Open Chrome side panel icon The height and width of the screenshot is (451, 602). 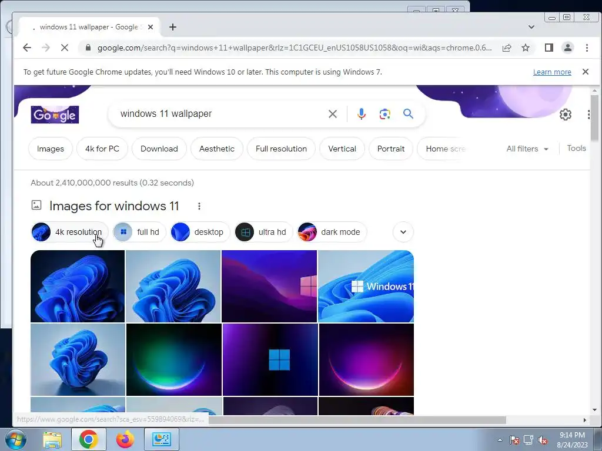[x=549, y=48]
